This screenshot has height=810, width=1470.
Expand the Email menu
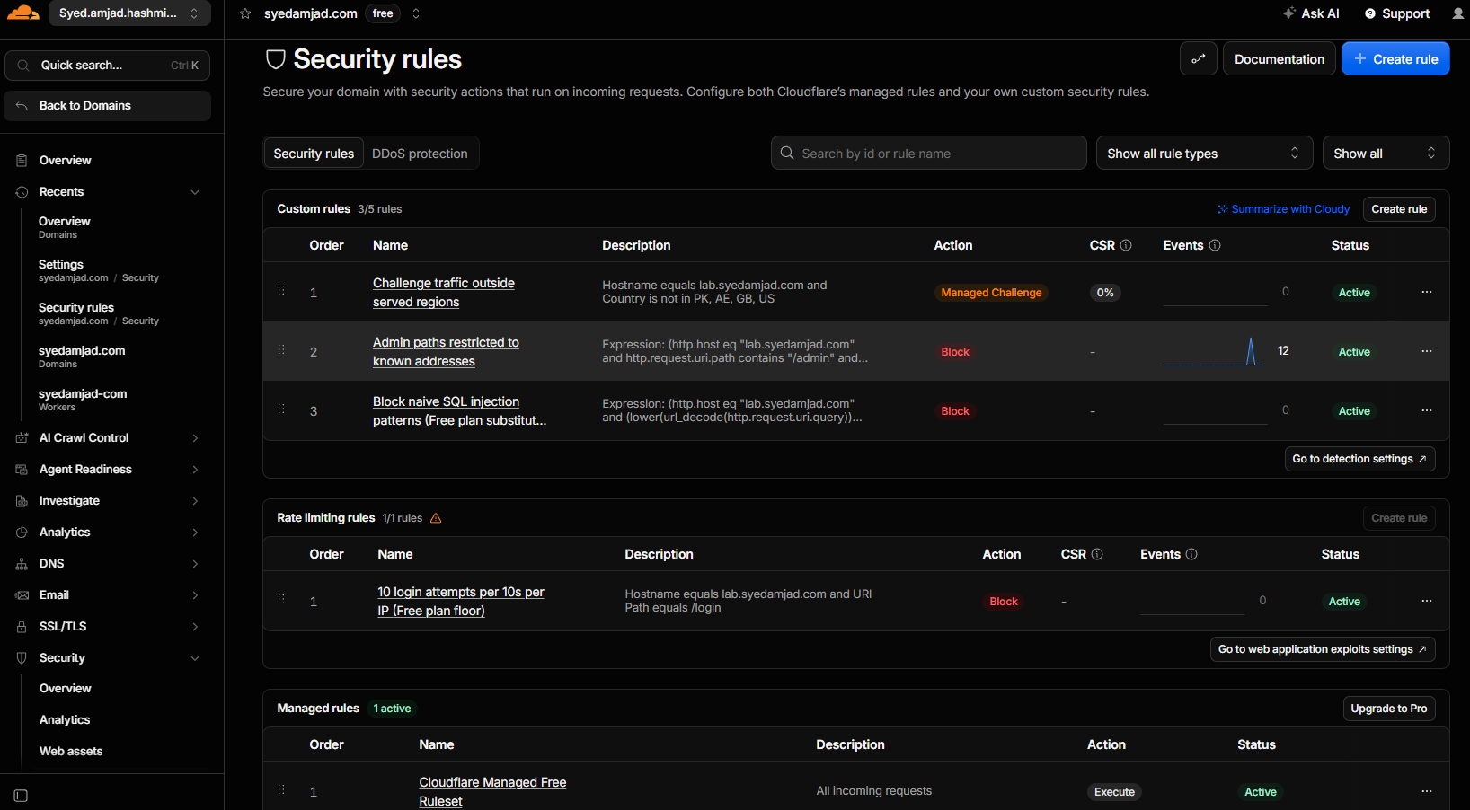coord(195,595)
